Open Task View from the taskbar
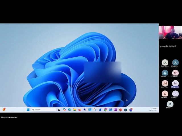This screenshot has height=136, width=182. (59, 110)
